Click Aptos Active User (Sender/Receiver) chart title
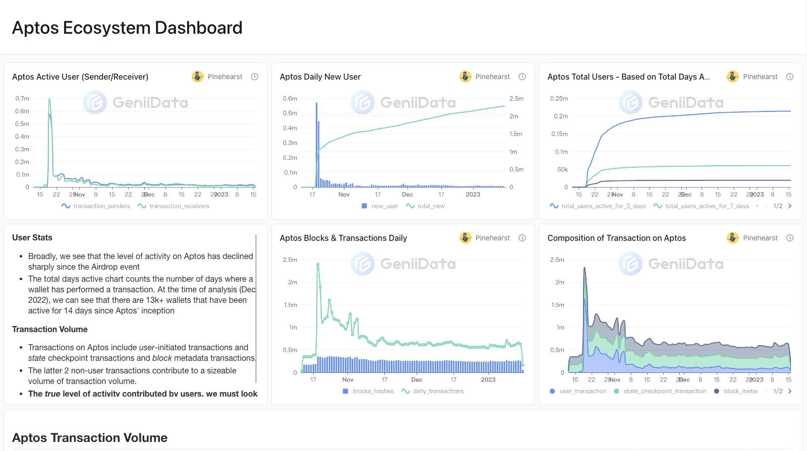Image resolution: width=807 pixels, height=451 pixels. (80, 77)
